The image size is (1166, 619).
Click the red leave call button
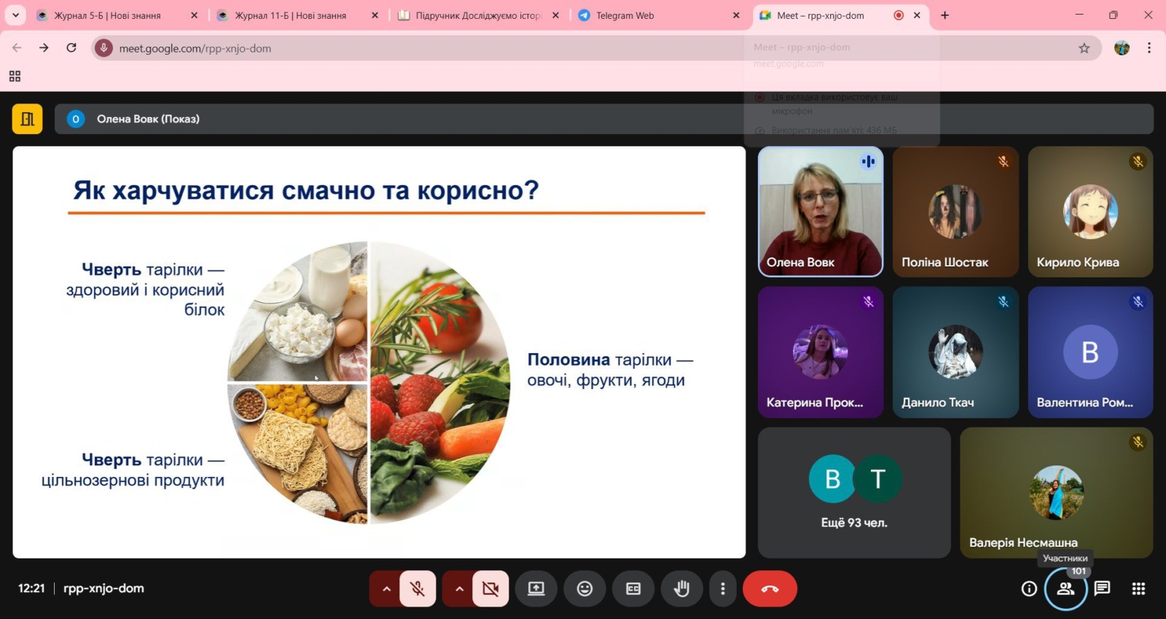click(x=770, y=588)
